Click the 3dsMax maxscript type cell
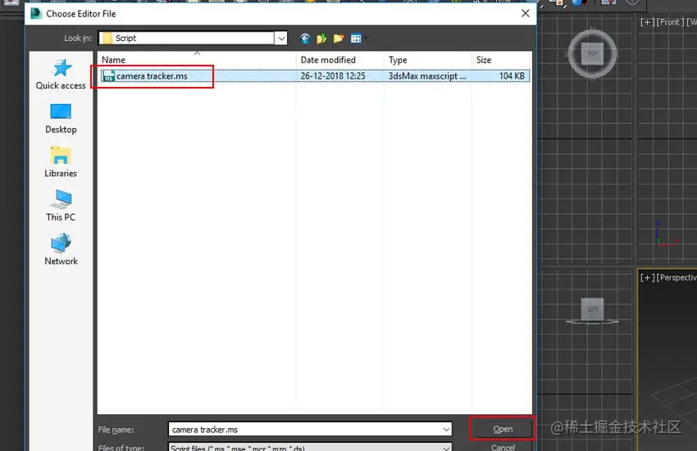The image size is (697, 451). pyautogui.click(x=427, y=76)
